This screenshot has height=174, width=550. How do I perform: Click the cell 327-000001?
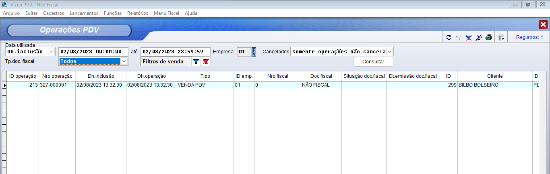57,85
